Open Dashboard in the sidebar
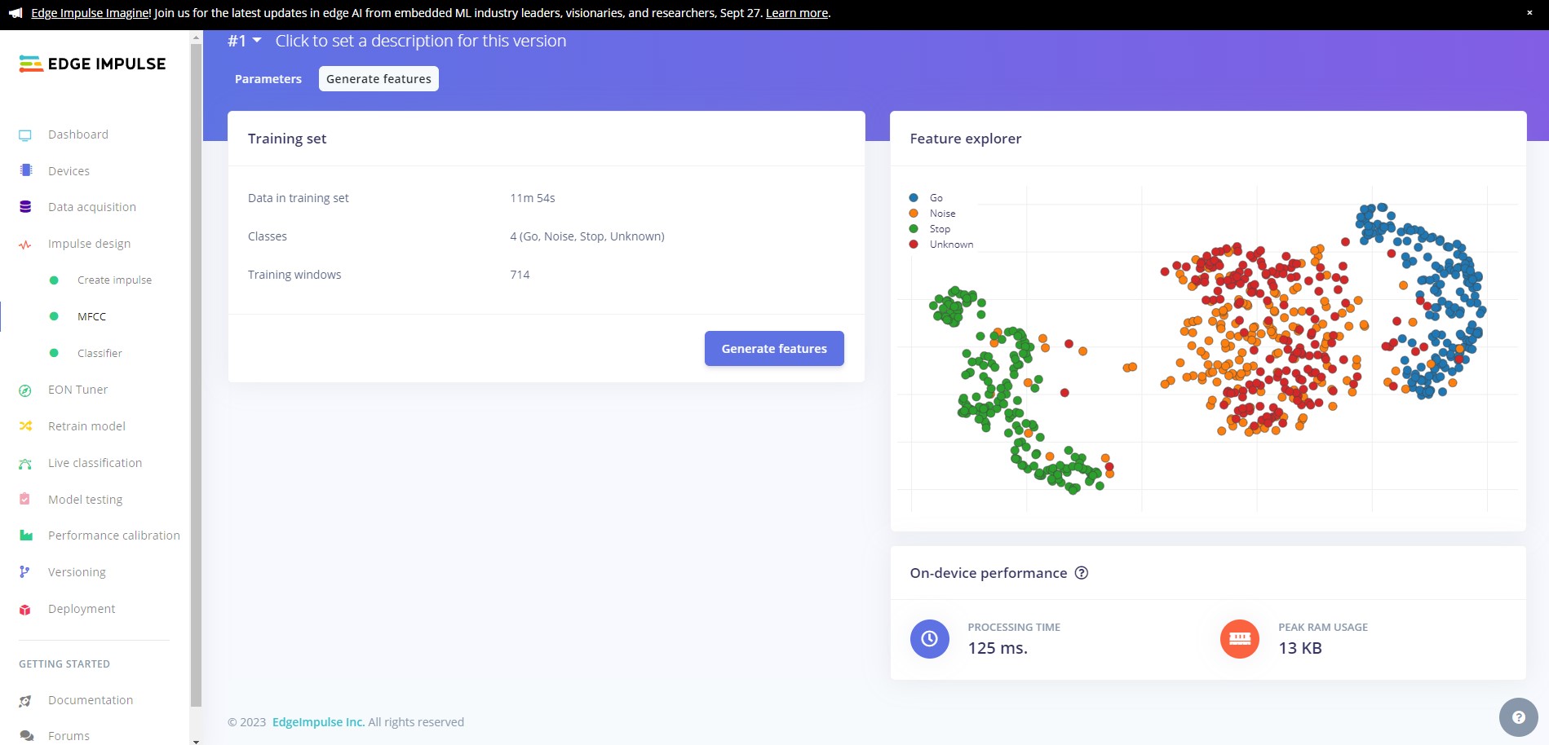 (x=78, y=134)
